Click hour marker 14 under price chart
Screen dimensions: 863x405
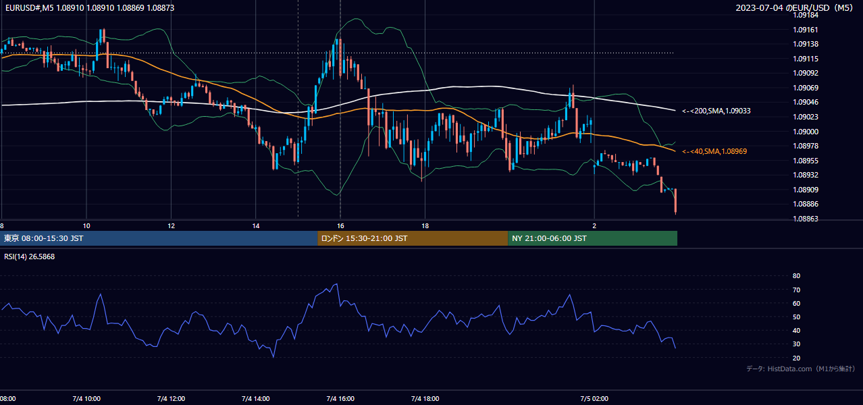pyautogui.click(x=256, y=225)
